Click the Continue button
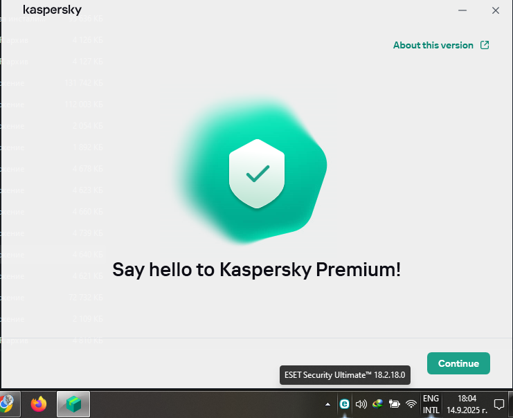513x418 pixels. coord(458,363)
